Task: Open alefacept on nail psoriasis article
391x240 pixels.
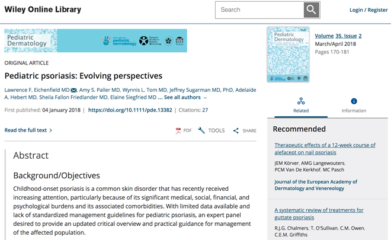Action: [x=325, y=149]
